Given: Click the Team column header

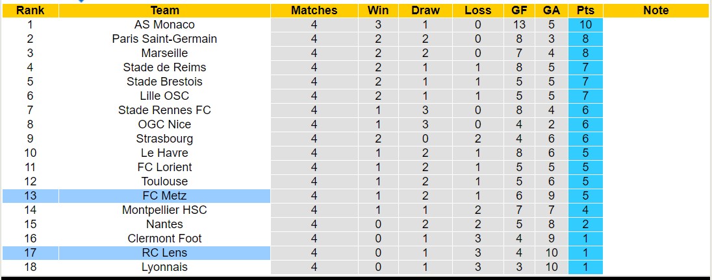Looking at the screenshot, I should (164, 10).
